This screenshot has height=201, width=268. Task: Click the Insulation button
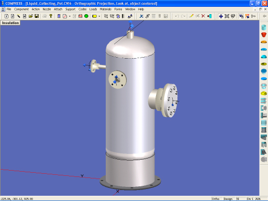click(10, 23)
